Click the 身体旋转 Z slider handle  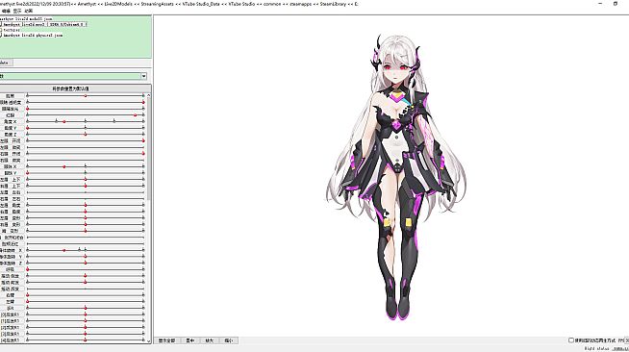pyautogui.click(x=86, y=263)
